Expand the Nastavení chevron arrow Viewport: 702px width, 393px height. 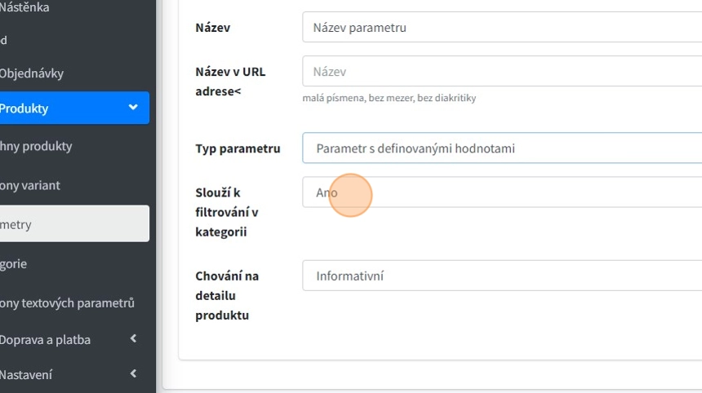133,374
